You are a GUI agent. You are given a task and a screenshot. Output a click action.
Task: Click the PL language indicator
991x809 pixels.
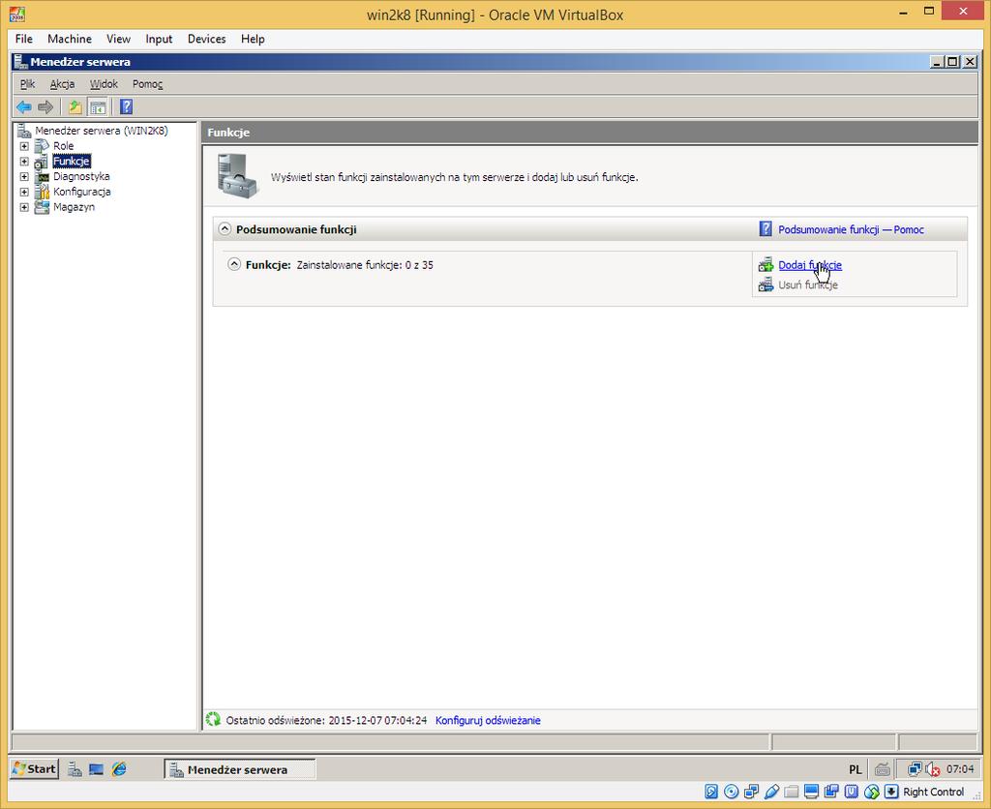pyautogui.click(x=856, y=769)
